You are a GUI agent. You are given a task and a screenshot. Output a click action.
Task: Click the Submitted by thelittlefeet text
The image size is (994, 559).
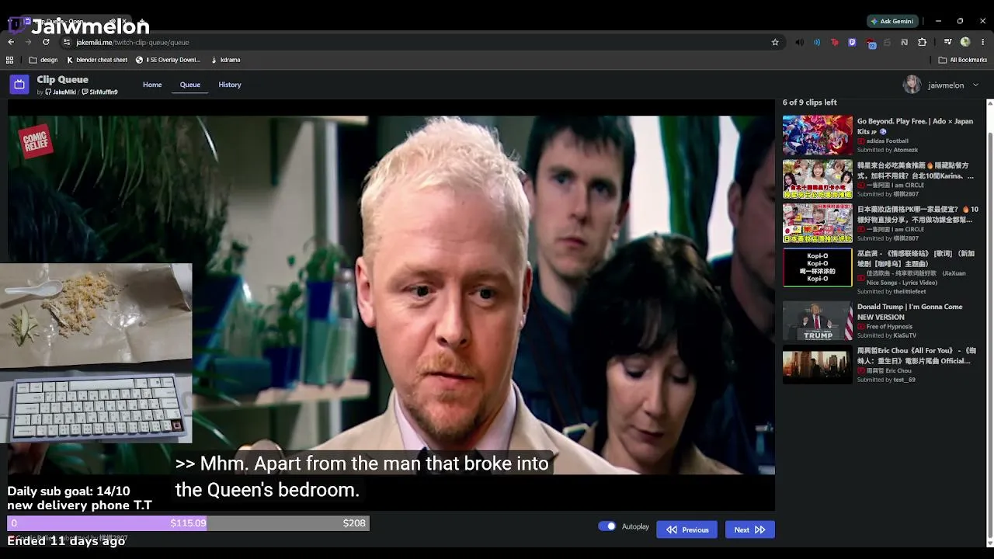[891, 291]
